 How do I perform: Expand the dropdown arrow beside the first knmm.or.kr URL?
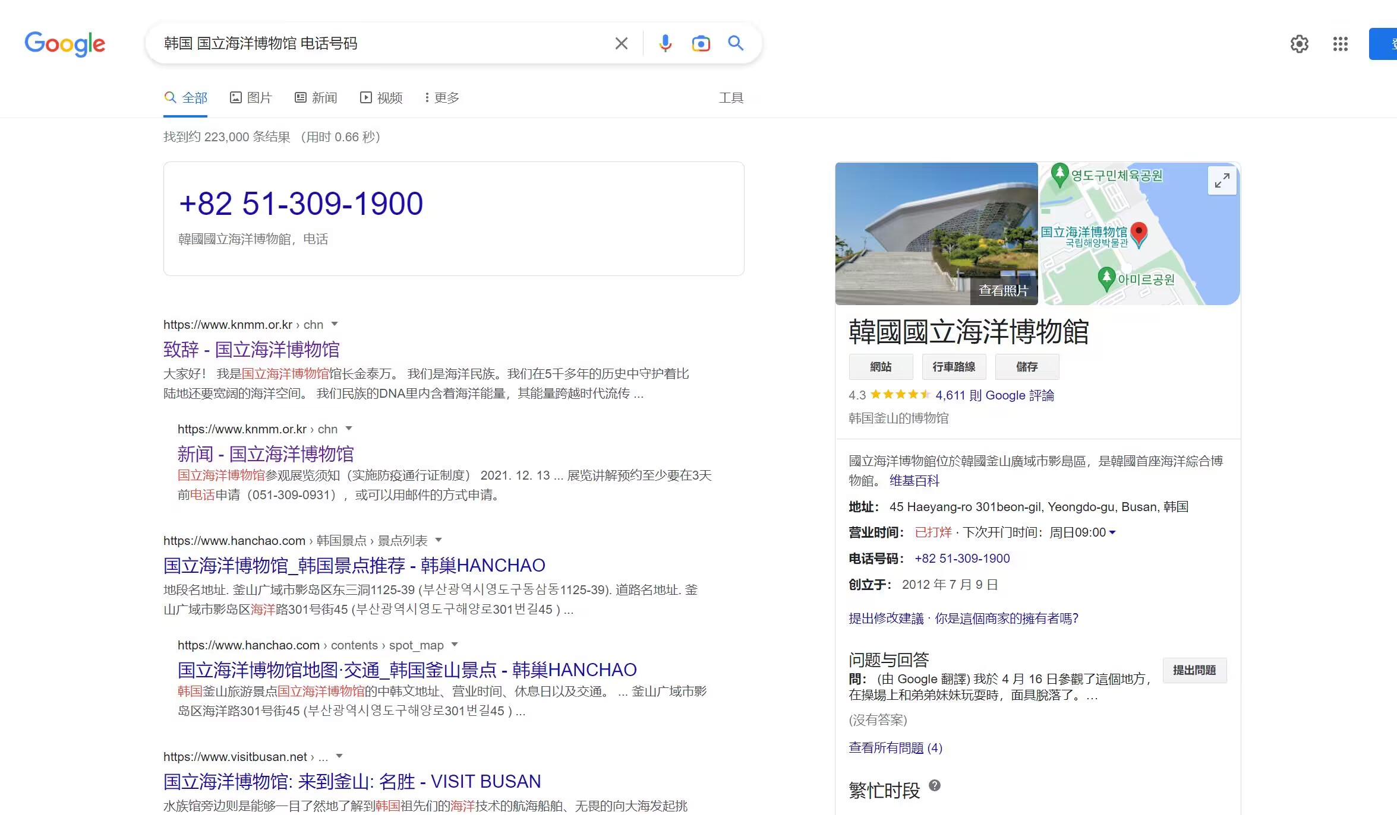coord(335,324)
